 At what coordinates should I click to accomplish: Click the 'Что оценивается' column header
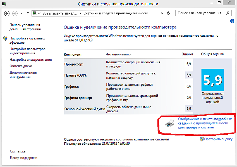118,54
